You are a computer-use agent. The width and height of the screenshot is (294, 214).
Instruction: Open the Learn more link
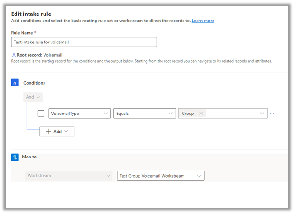(203, 21)
